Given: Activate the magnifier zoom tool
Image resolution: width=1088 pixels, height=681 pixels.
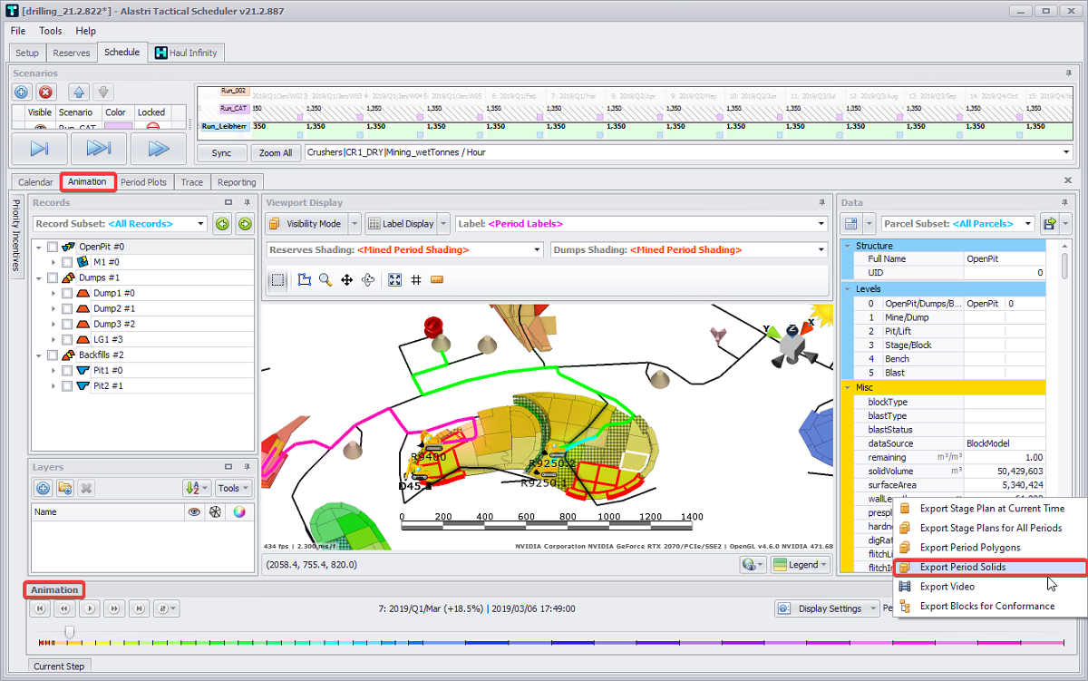Looking at the screenshot, I should point(325,280).
